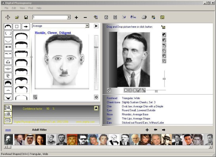Select the ear category icon
The width and height of the screenshot is (216, 157).
[x=8, y=76]
